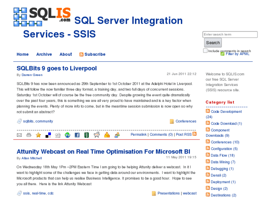Open RSS feed icon for Design
This screenshot has height=199, width=266.
click(208, 188)
